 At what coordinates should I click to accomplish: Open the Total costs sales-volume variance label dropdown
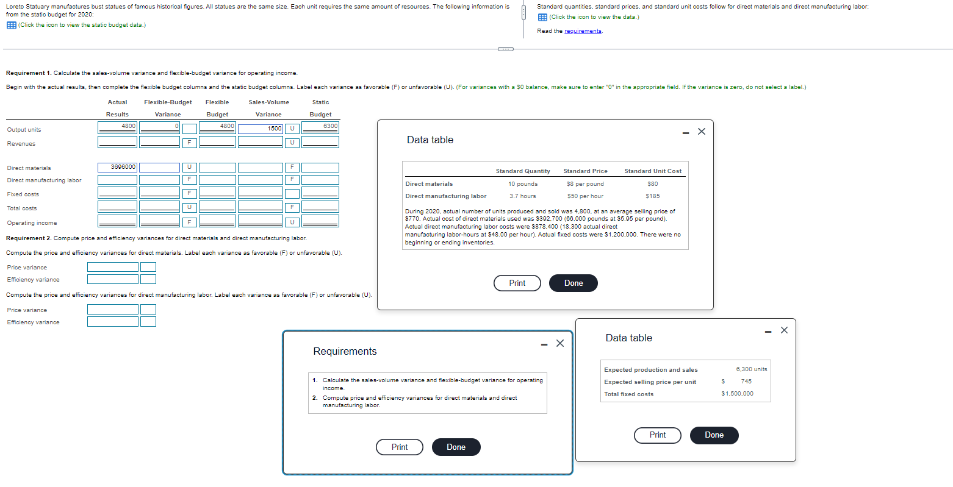click(292, 207)
